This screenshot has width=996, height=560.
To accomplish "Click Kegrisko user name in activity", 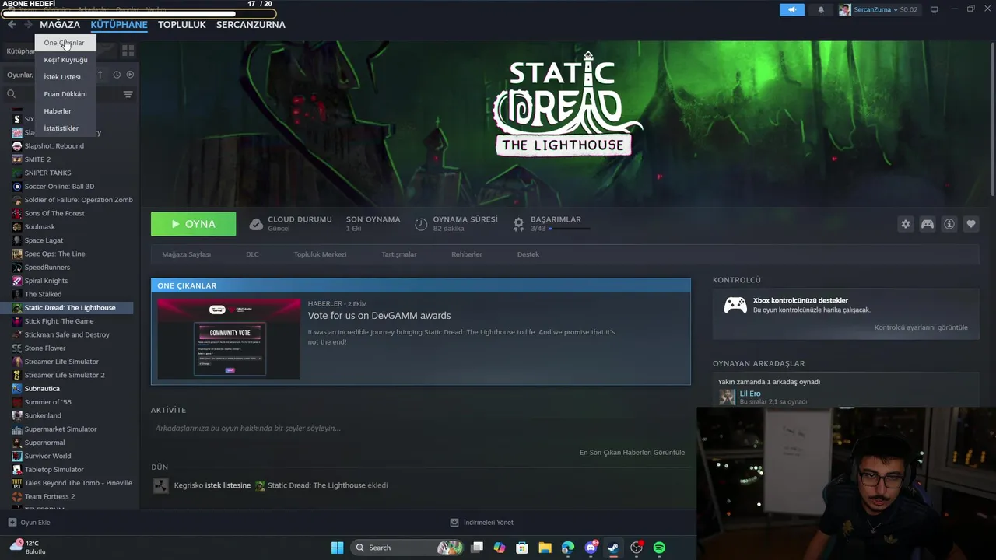I will tap(188, 485).
